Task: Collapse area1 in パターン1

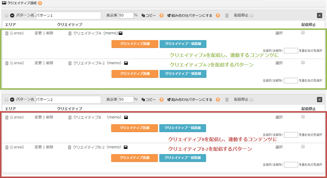Action: 11,33
